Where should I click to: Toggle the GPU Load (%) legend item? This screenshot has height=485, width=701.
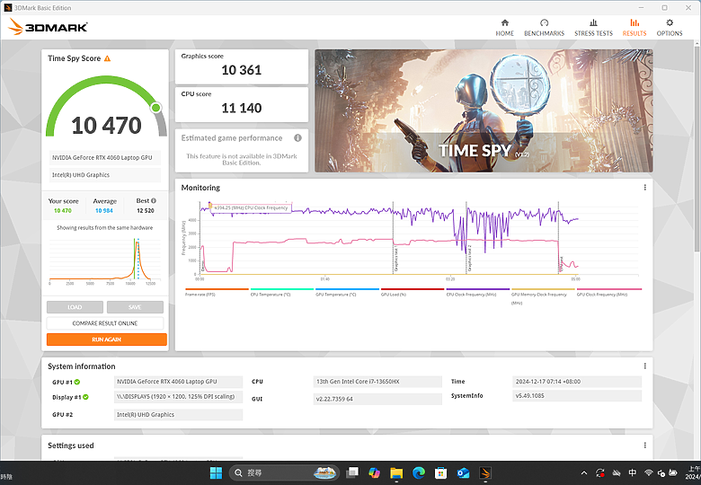[x=413, y=292]
